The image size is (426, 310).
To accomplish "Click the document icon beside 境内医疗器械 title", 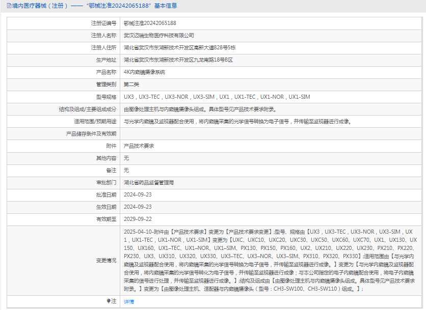I will pyautogui.click(x=9, y=6).
